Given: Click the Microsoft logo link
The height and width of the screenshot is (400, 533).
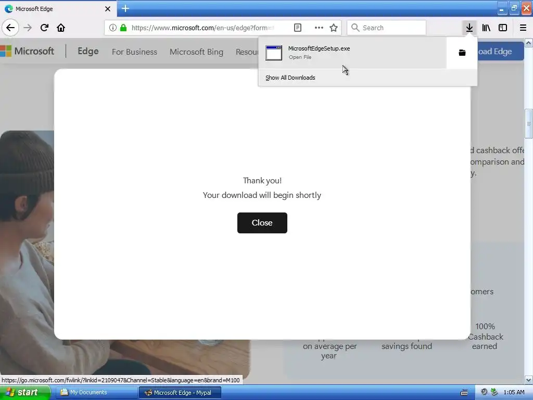Looking at the screenshot, I should 27,51.
